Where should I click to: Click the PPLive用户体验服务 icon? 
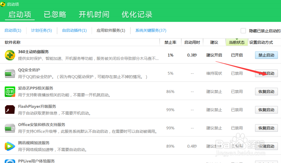pos(10,161)
